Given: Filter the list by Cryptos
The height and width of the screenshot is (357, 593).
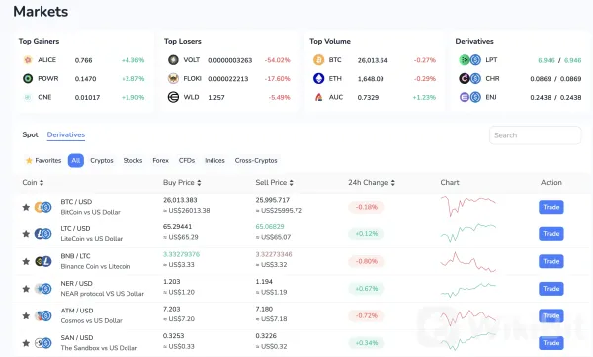Looking at the screenshot, I should pyautogui.click(x=102, y=160).
